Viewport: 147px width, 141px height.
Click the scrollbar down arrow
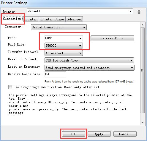(143, 122)
